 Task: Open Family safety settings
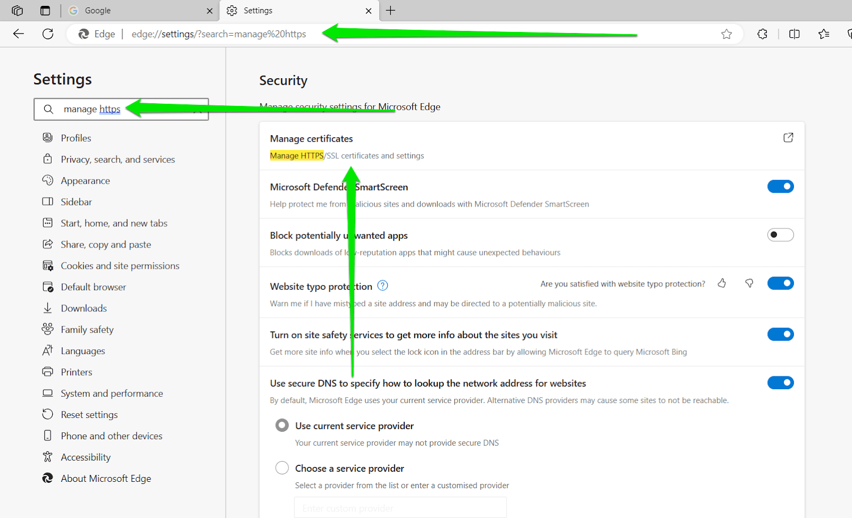(87, 330)
